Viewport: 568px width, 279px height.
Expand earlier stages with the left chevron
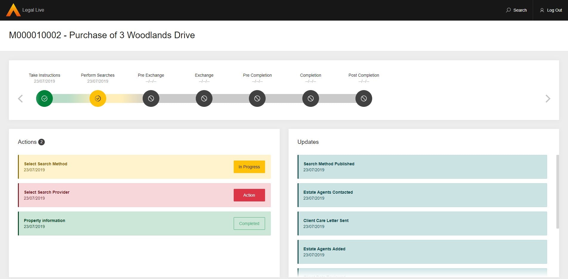click(20, 98)
